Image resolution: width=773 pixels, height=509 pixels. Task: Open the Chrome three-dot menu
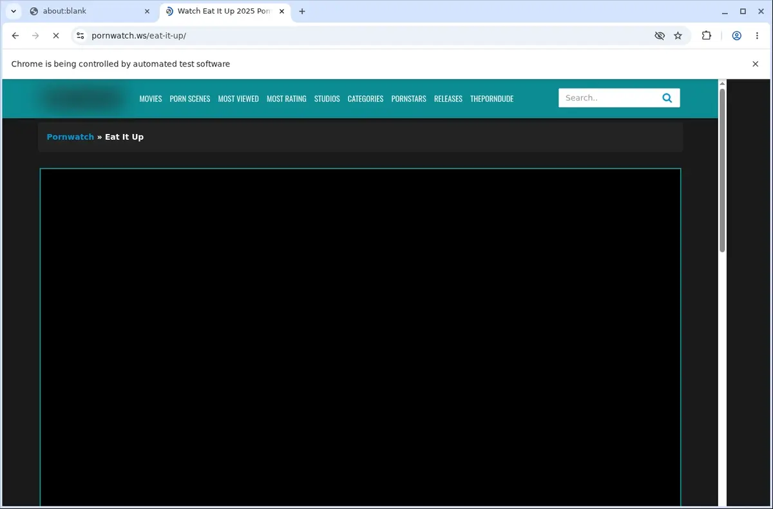click(x=757, y=36)
